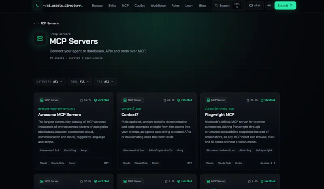Click the MCP Servers breadcrumb
This screenshot has height=189, width=324.
[x=50, y=23]
